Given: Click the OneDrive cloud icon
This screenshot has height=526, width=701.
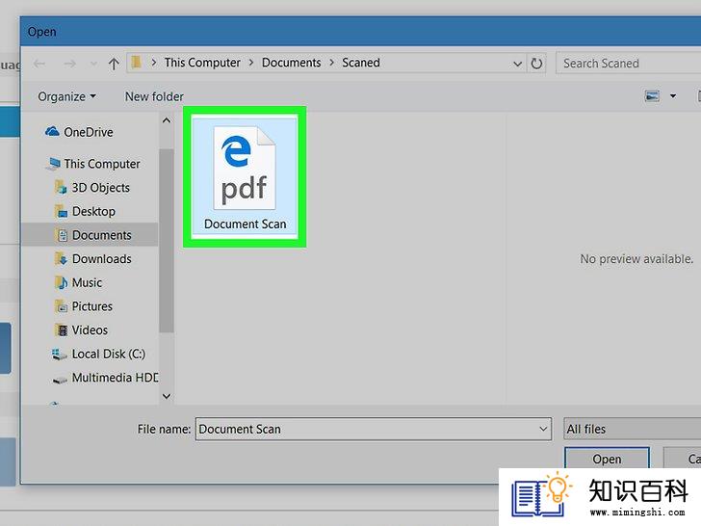Looking at the screenshot, I should [x=52, y=131].
